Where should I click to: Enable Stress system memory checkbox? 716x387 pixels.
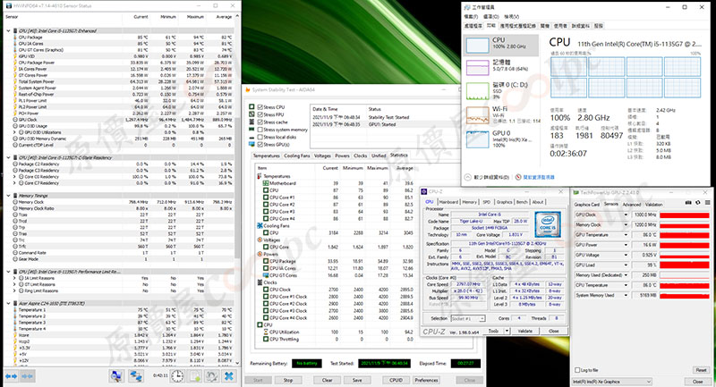pos(260,130)
